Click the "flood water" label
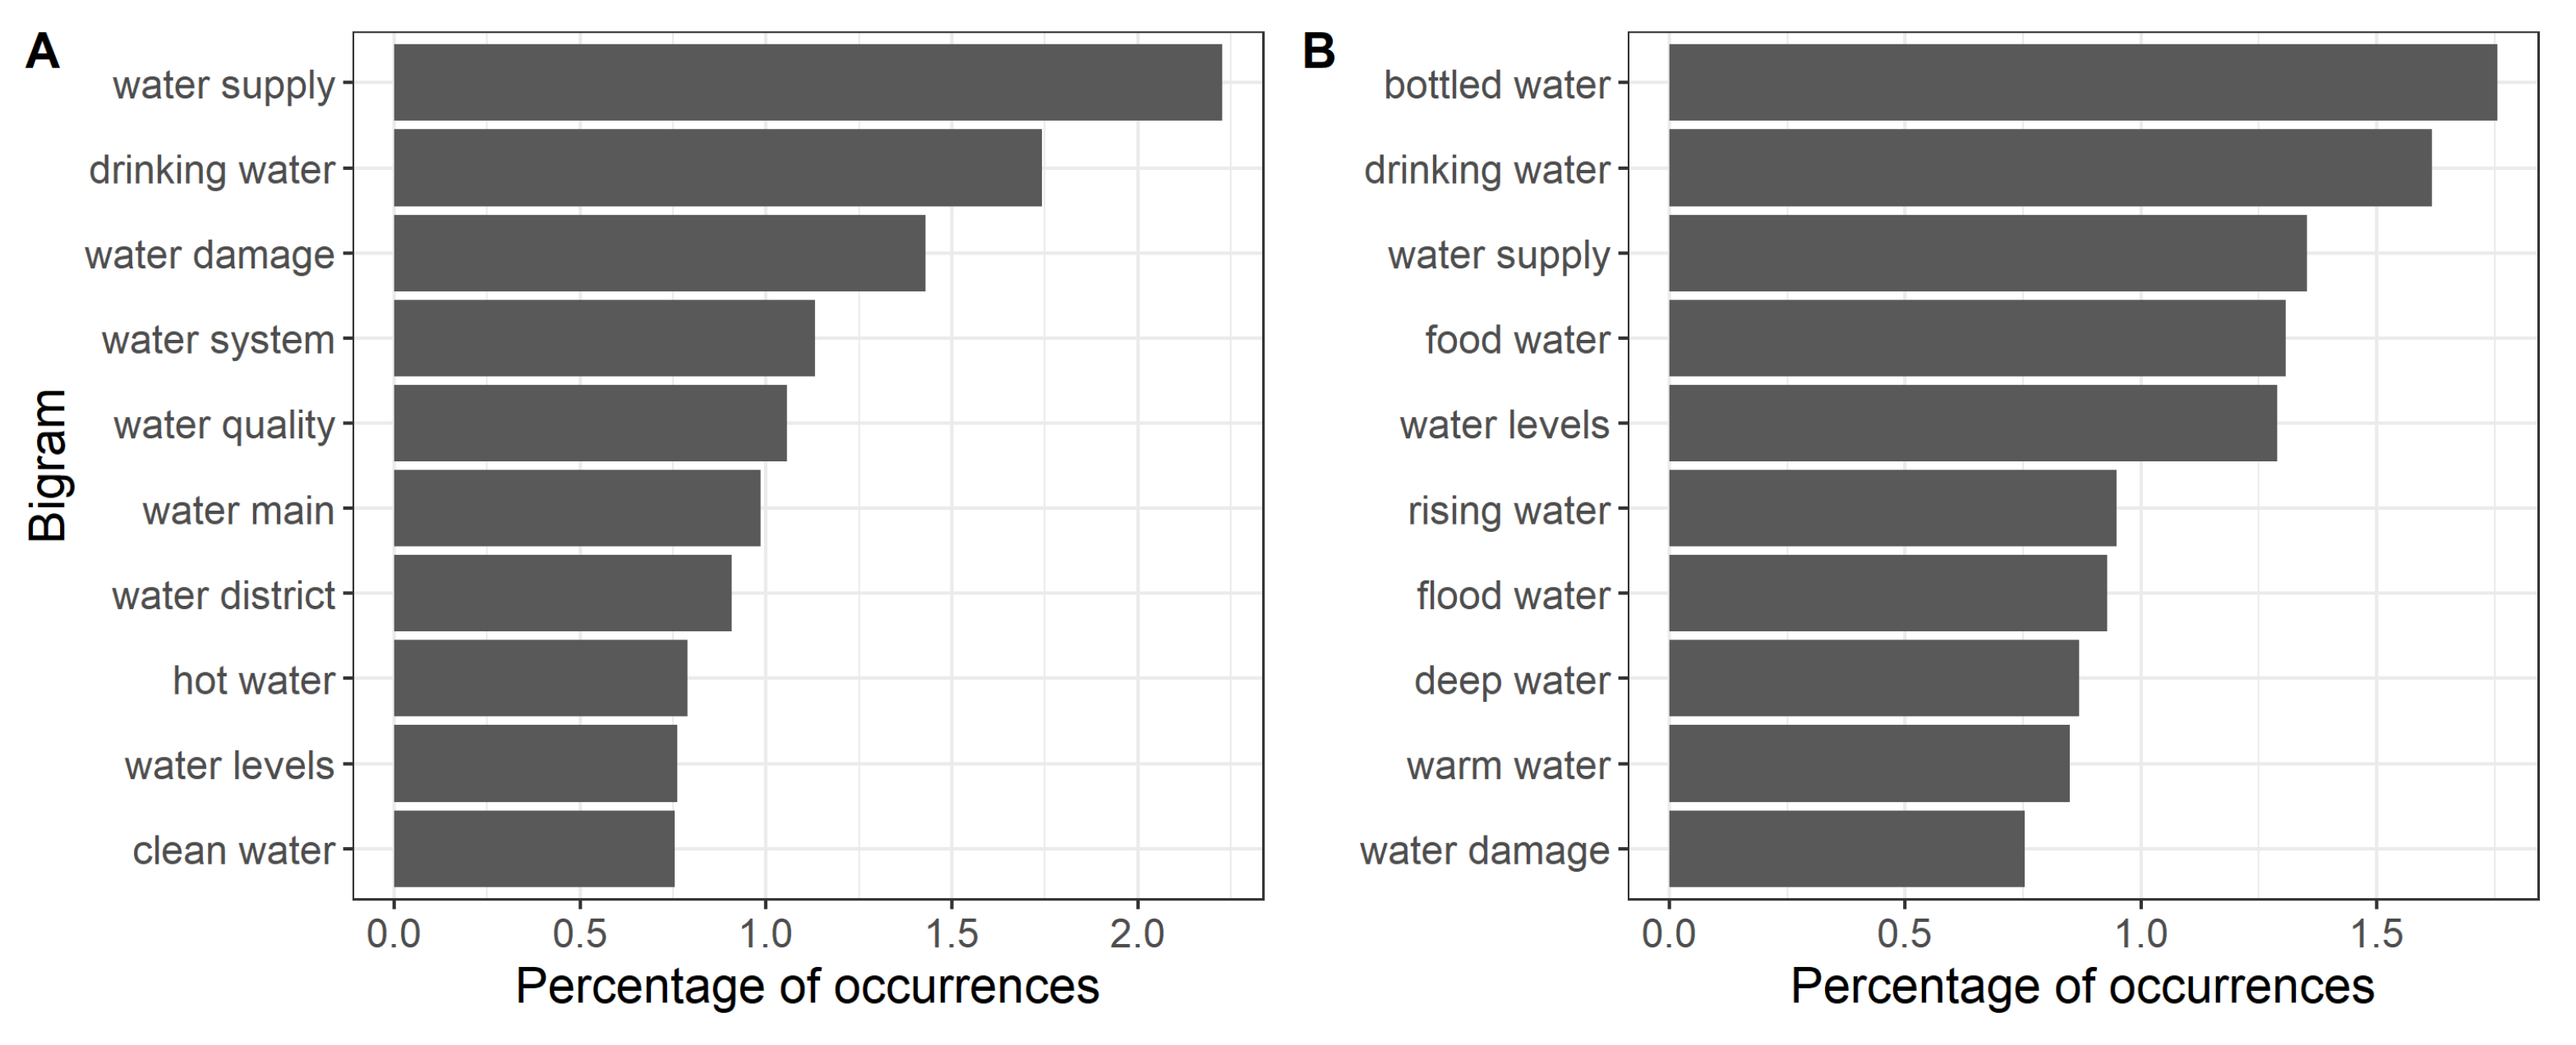Viewport: 2576px width, 1045px height. pos(1512,595)
